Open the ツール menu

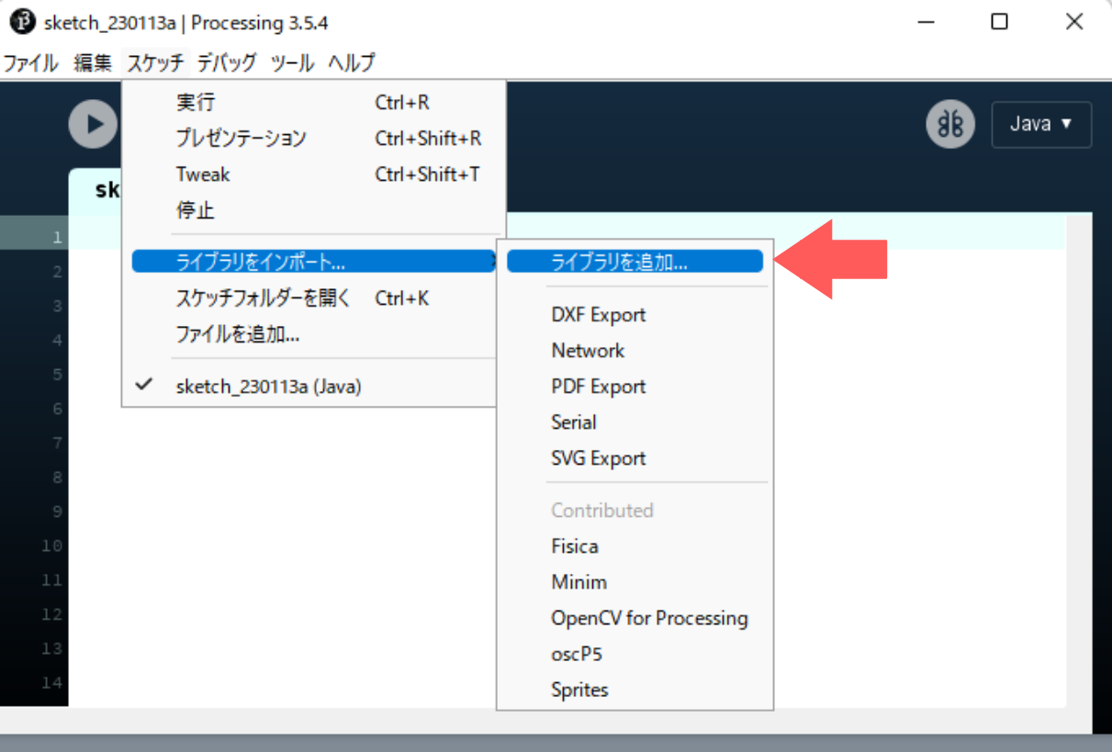pyautogui.click(x=292, y=63)
